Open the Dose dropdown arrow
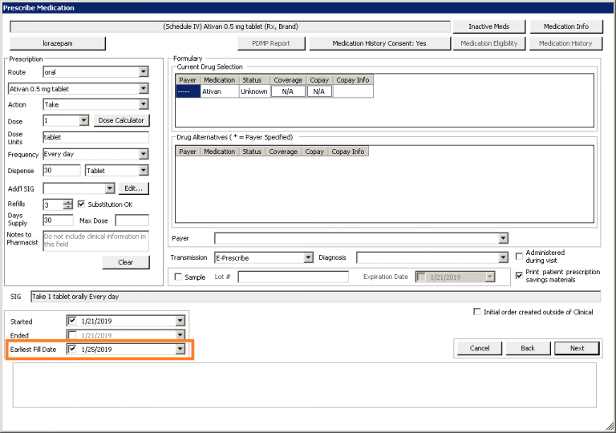Viewport: 616px width, 433px height. coord(84,120)
